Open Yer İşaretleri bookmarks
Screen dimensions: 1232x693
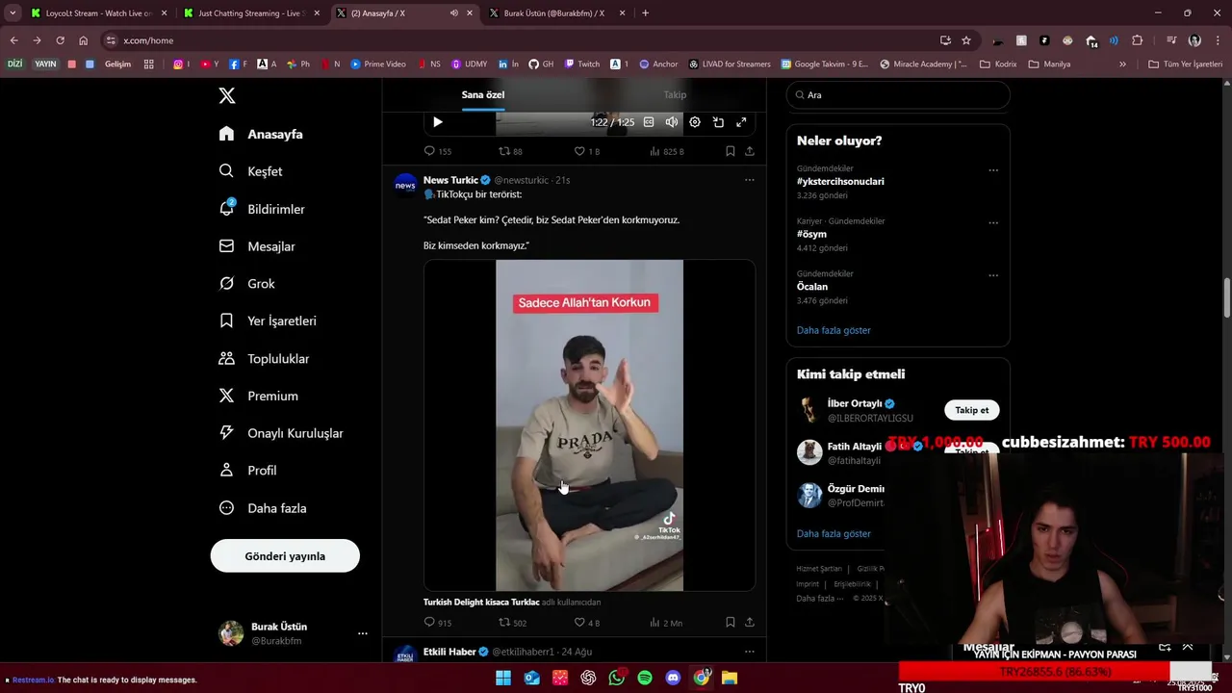click(x=268, y=321)
